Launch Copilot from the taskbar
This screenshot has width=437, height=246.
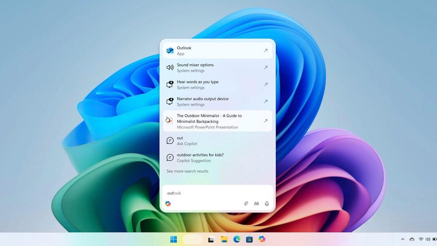coord(262,239)
